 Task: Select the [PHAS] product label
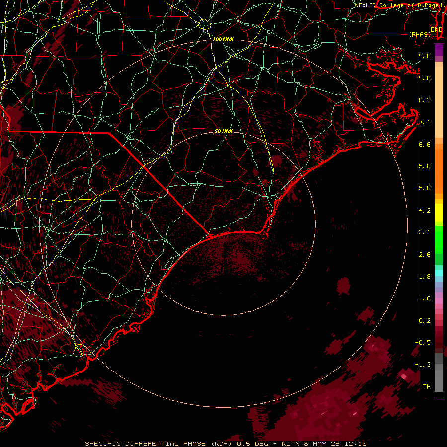click(x=420, y=34)
